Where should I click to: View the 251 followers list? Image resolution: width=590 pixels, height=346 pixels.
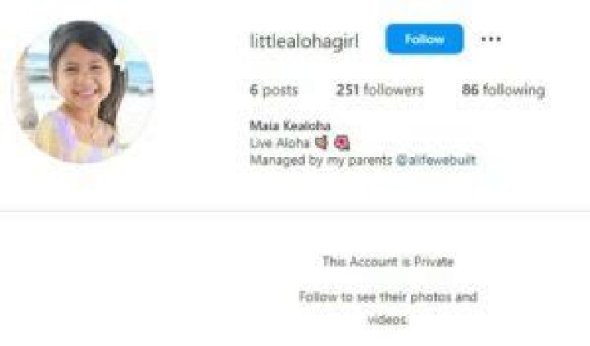(x=379, y=90)
